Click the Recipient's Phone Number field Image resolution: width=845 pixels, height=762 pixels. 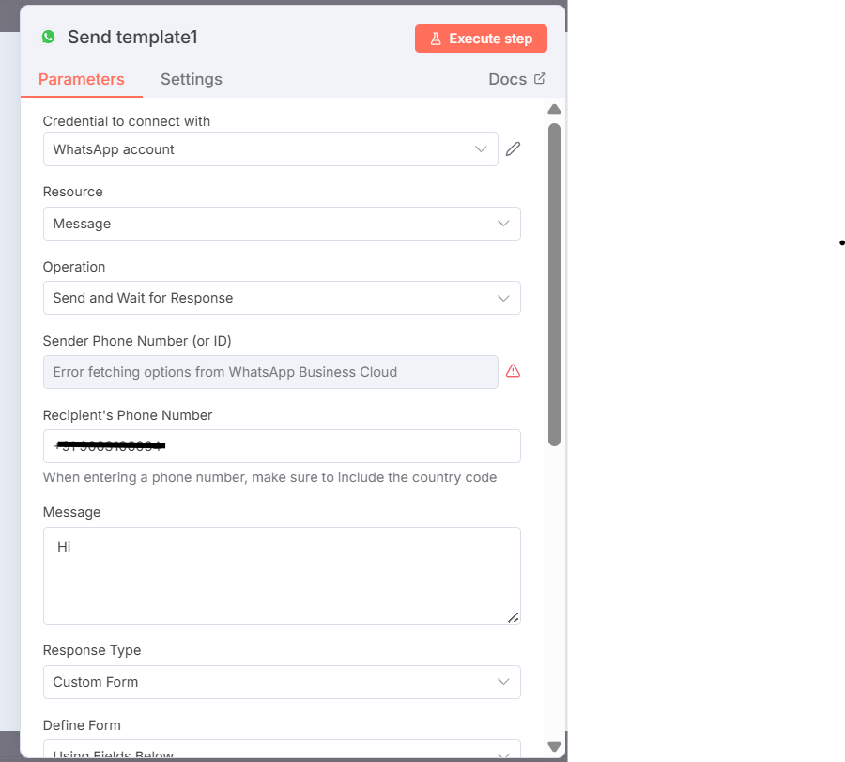click(282, 446)
